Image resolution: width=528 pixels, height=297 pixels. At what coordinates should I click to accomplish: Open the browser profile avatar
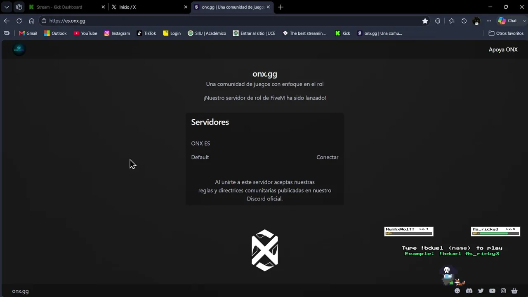476,21
